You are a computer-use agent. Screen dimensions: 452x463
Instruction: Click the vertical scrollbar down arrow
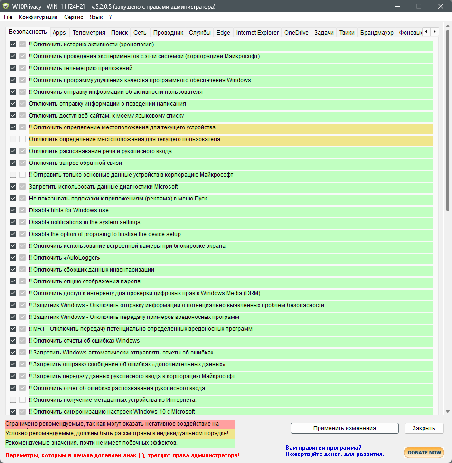point(448,411)
